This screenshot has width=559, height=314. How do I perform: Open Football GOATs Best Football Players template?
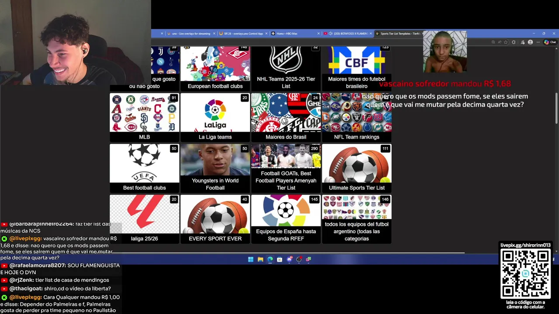tap(286, 168)
